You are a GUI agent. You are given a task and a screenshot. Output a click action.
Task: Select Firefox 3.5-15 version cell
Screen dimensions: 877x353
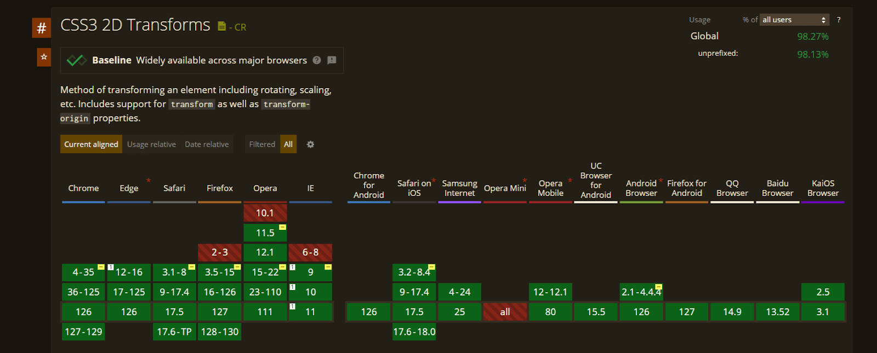[x=220, y=272]
